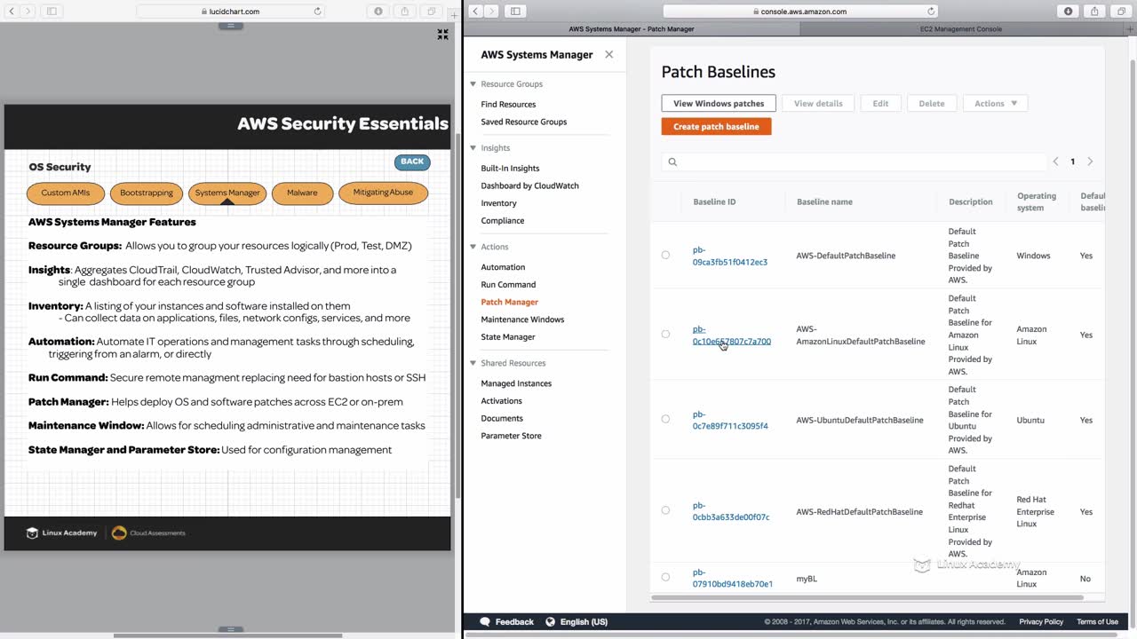The image size is (1137, 639).
Task: Open Managed Instances in the sidebar
Action: pyautogui.click(x=516, y=383)
